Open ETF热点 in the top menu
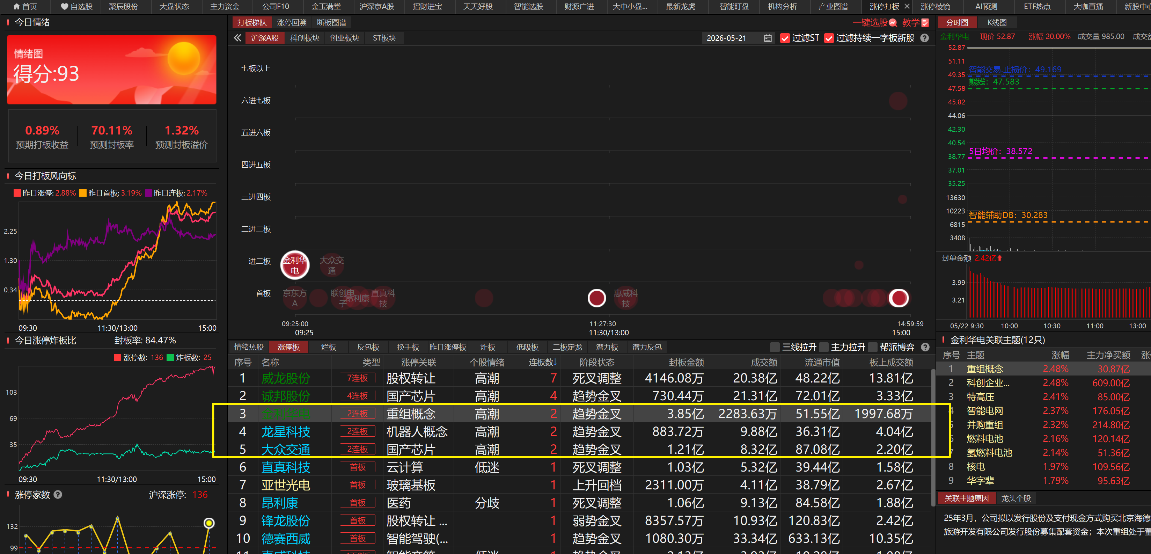Screen dimensions: 1151x554 point(1037,7)
